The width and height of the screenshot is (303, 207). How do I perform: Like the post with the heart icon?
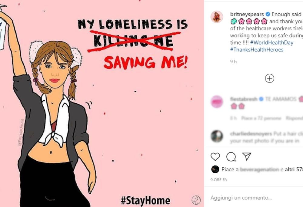pyautogui.click(x=215, y=156)
